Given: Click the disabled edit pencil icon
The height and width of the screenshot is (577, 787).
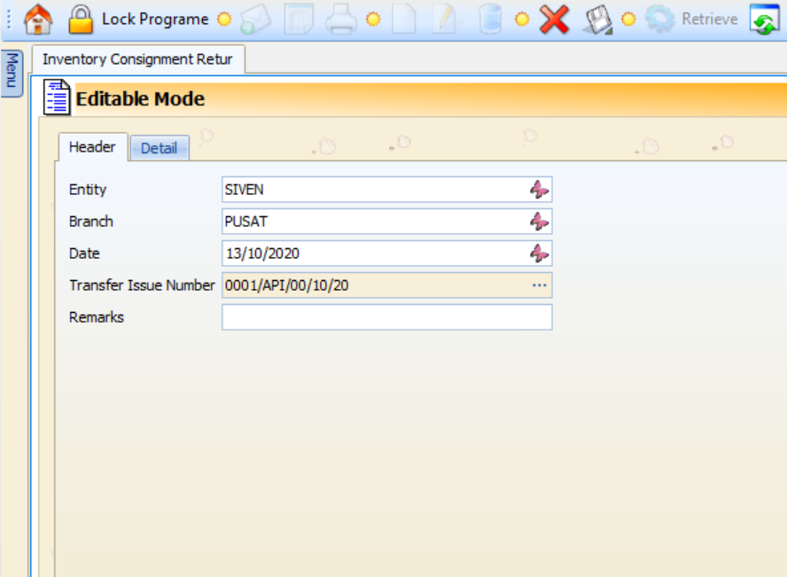Looking at the screenshot, I should [446, 19].
